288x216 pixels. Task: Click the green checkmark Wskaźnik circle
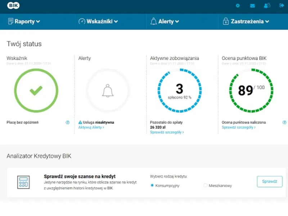point(36,91)
